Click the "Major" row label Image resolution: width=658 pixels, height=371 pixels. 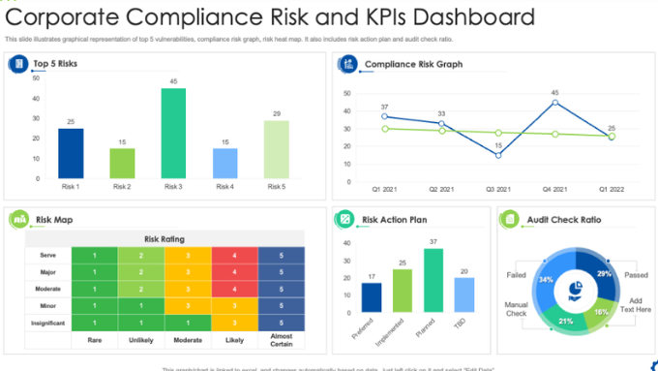pos(47,272)
